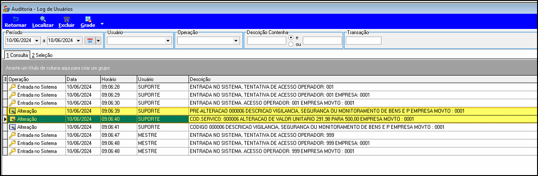This screenshot has width=538, height=176.
Task: Click 'TENTATIVA DE ACESSO OPERADOR: 999' with no EMPRESA suffix
Action: (x=363, y=135)
